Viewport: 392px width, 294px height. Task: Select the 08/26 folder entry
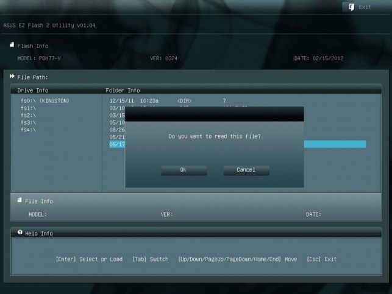[x=117, y=130]
